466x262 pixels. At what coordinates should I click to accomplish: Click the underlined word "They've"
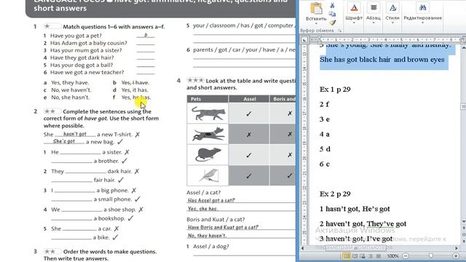click(381, 223)
